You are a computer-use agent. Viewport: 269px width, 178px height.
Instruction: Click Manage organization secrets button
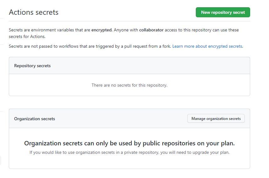216,119
